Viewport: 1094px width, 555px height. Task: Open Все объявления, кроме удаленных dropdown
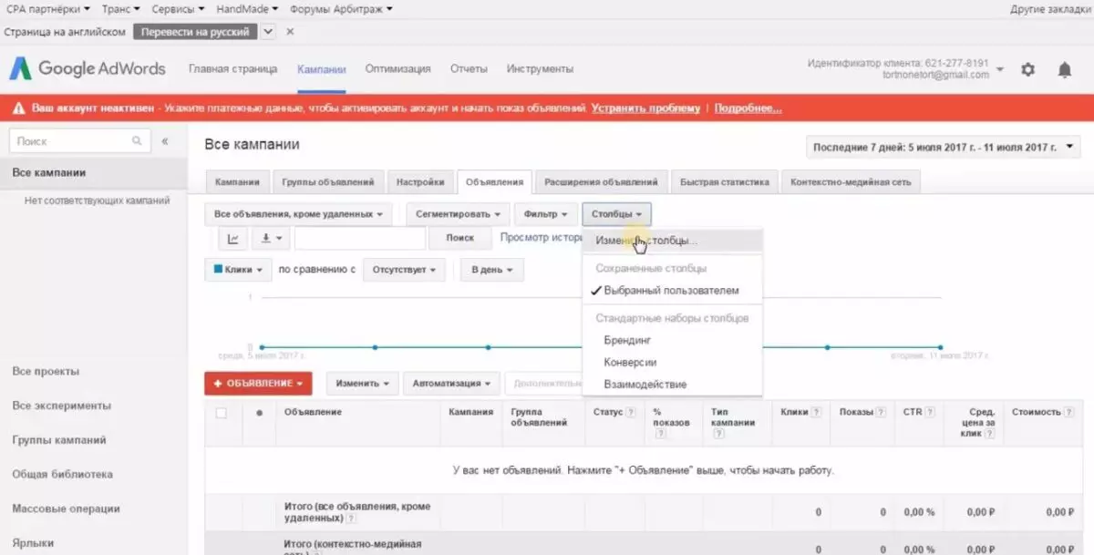[x=298, y=214]
